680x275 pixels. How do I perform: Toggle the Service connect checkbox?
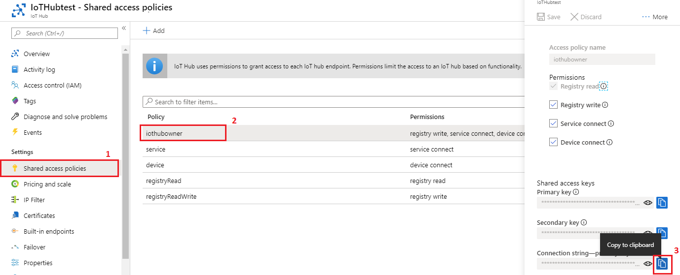click(x=554, y=123)
